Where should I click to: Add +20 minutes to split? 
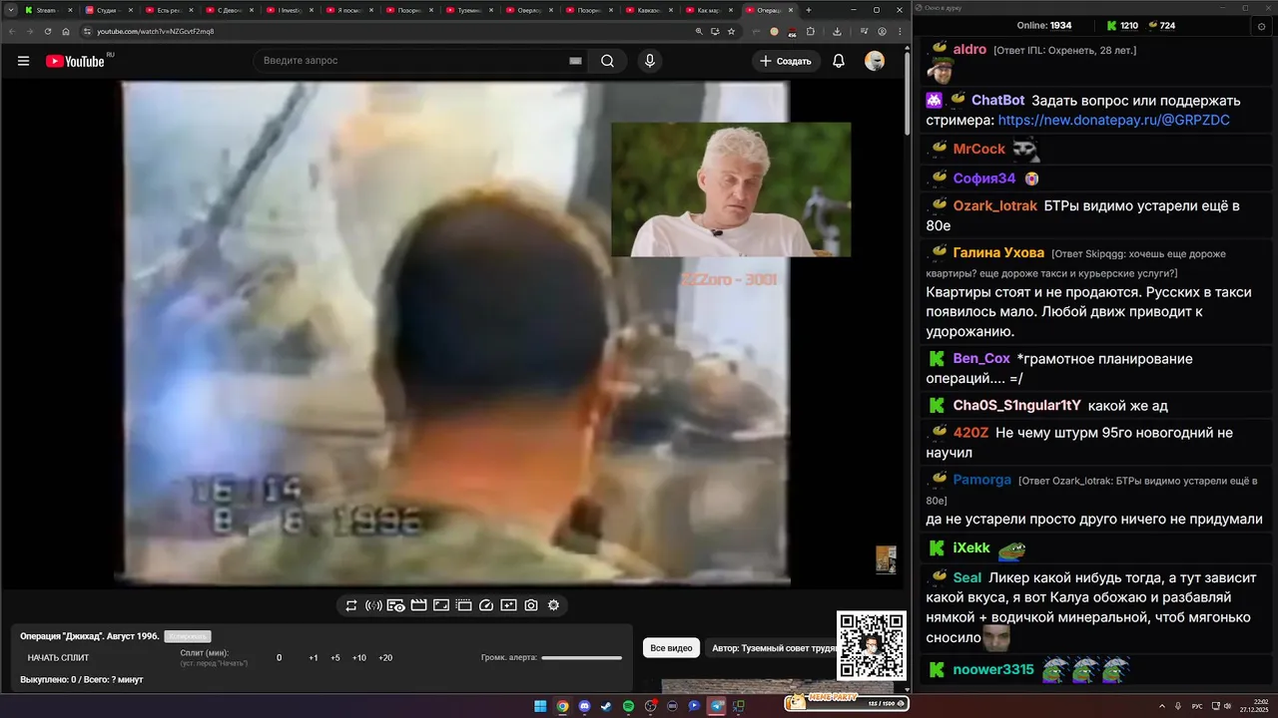pos(385,658)
